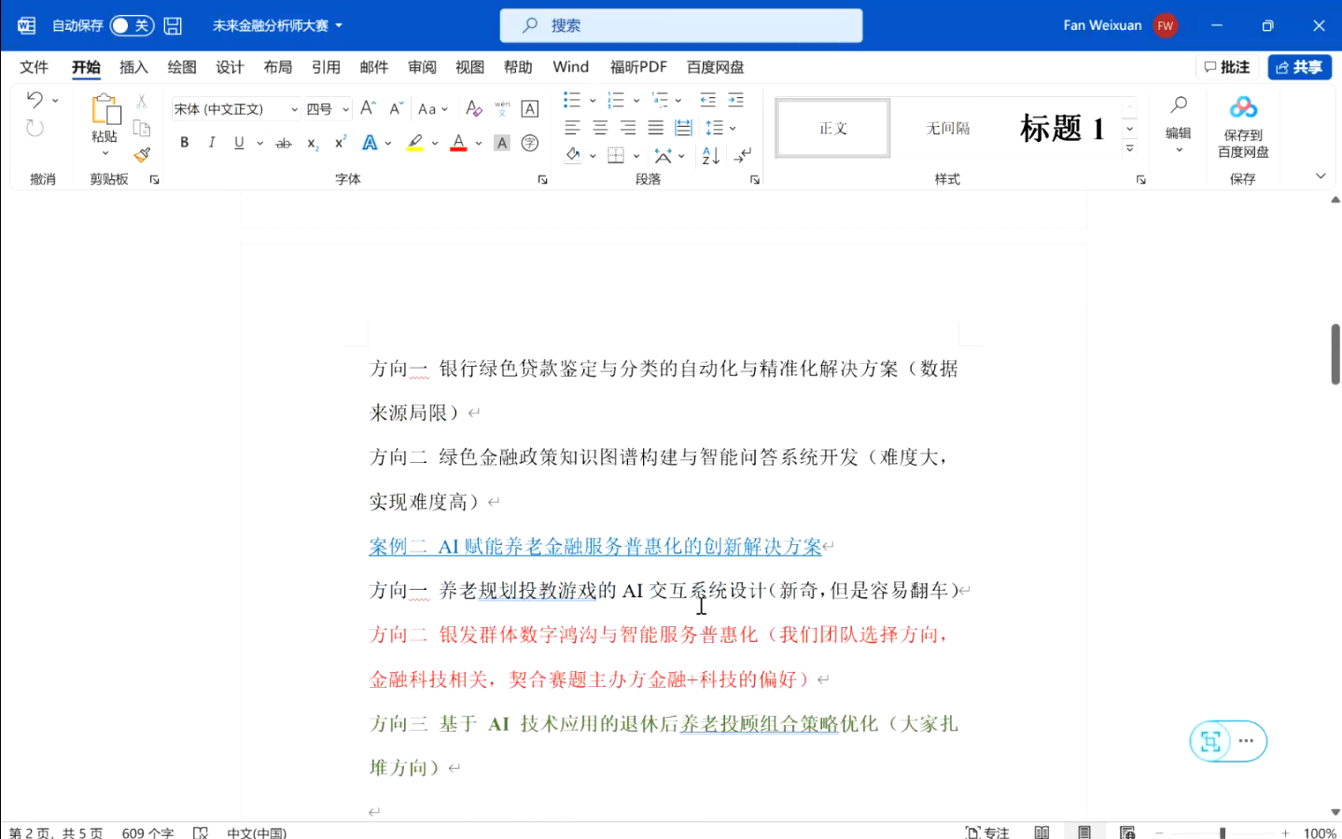This screenshot has width=1342, height=839.
Task: Switch to the Review tab
Action: point(422,67)
